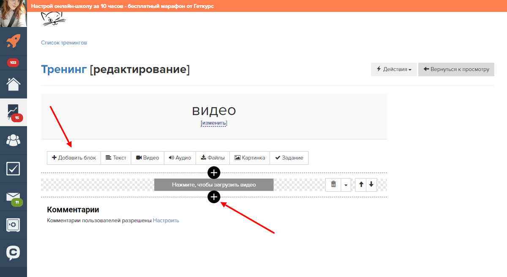Open messages envelope icon in sidebar

(13, 197)
